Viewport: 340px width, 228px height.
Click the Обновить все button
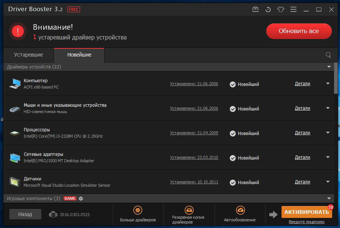pyautogui.click(x=299, y=31)
